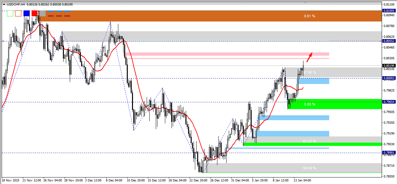Image resolution: width=397 pixels, height=184 pixels.
Task: Click the last blue dash indicator
Action: pyautogui.click(x=67, y=11)
